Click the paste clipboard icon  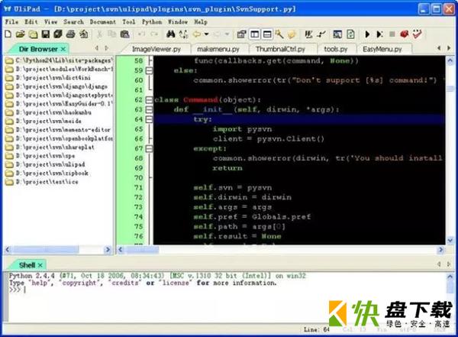[124, 34]
